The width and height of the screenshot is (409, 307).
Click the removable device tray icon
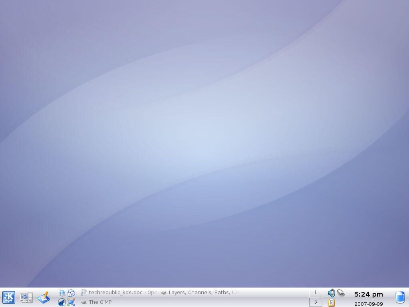[x=341, y=293]
